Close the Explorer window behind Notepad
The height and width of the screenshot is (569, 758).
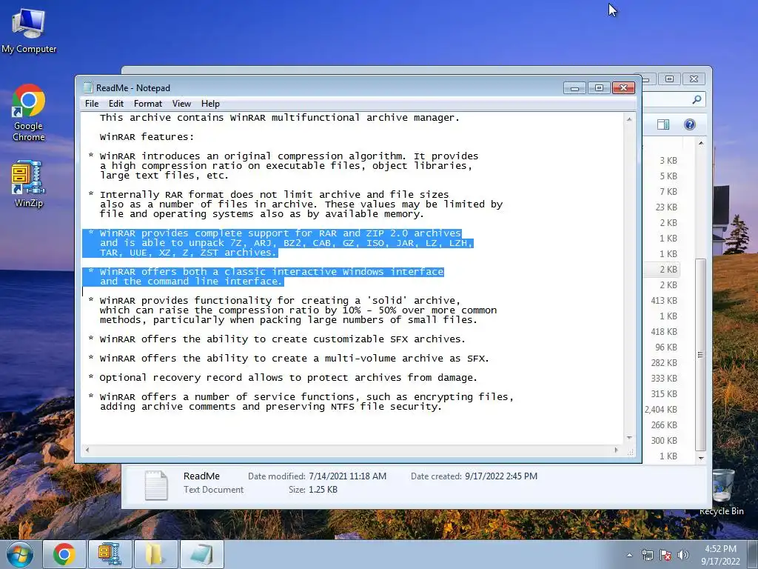click(x=694, y=79)
